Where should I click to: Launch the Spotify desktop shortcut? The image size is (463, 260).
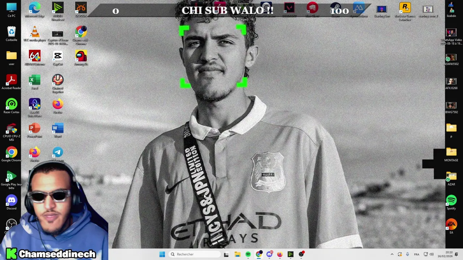pyautogui.click(x=451, y=202)
